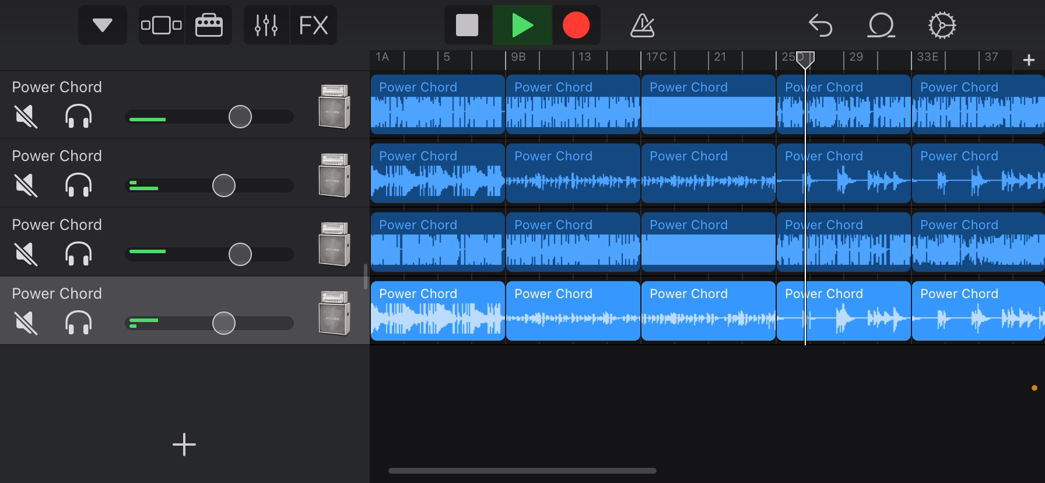Viewport: 1045px width, 483px height.
Task: Open second track's amp instrument icon
Action: pyautogui.click(x=335, y=174)
